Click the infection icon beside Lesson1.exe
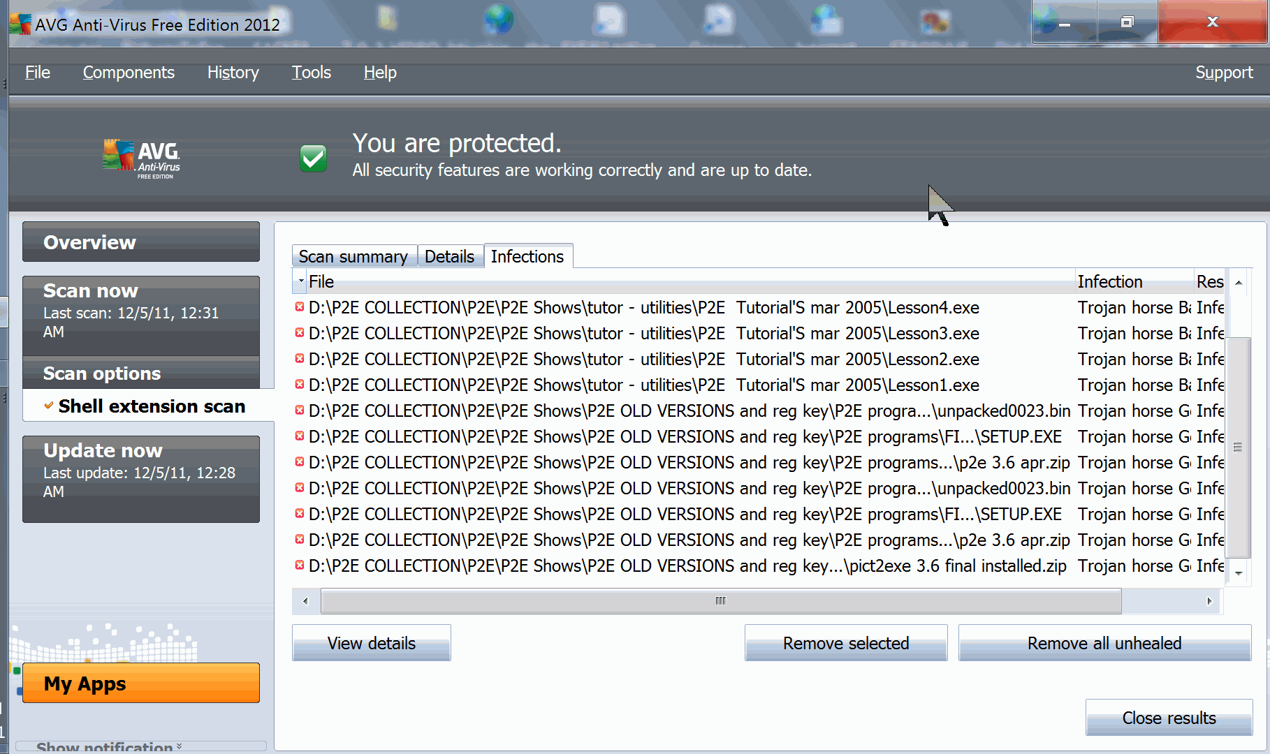Viewport: 1270px width, 754px height. [x=300, y=385]
